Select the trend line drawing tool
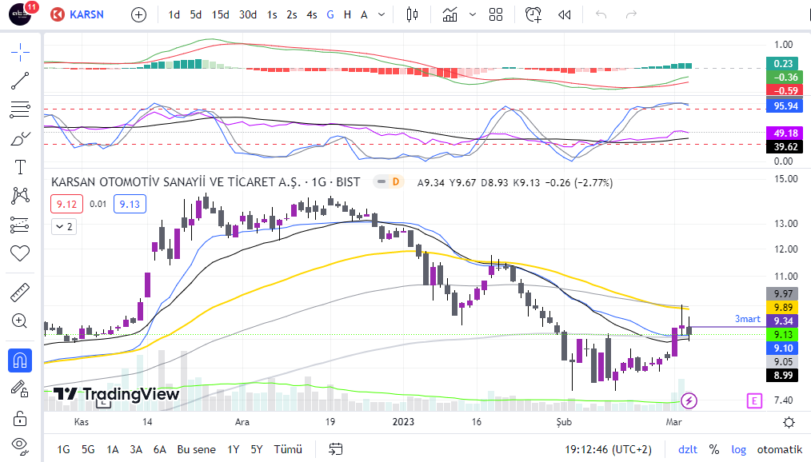The height and width of the screenshot is (462, 811). tap(20, 81)
